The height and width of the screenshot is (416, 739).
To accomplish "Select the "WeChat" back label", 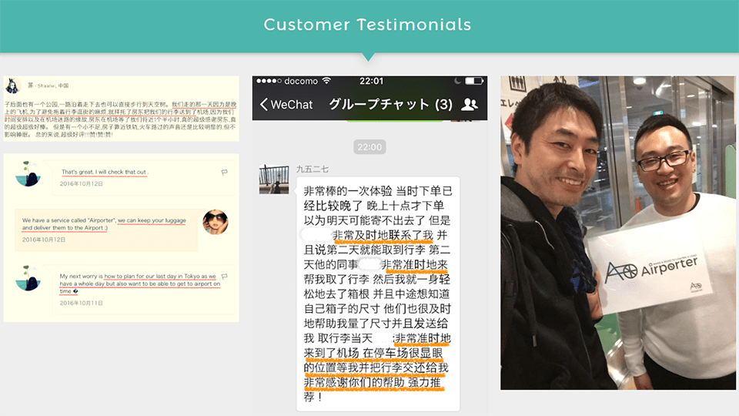I will [292, 104].
